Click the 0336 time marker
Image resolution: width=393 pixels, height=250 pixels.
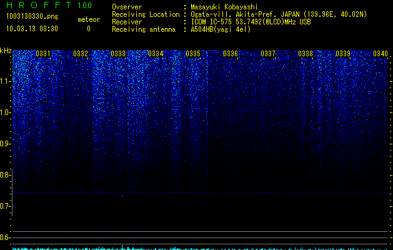(x=231, y=54)
